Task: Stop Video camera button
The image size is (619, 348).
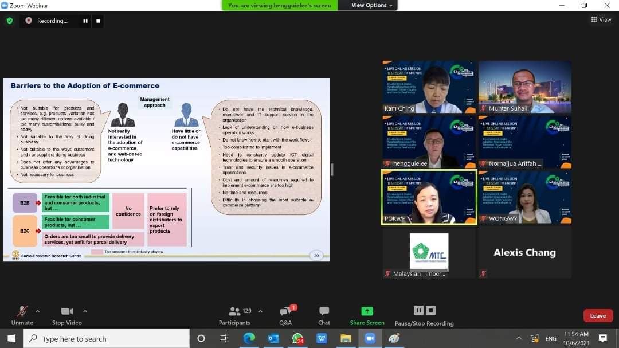Action: click(x=66, y=316)
